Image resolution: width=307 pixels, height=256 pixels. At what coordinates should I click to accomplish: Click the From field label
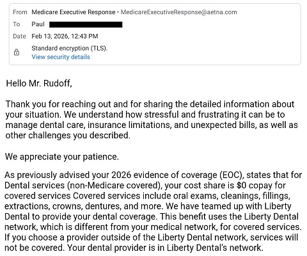click(20, 12)
